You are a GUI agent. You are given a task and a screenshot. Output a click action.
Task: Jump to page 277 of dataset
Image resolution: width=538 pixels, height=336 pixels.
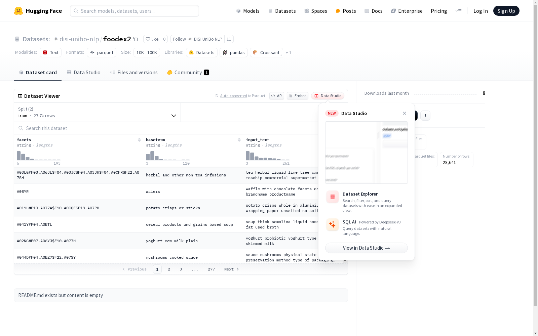(211, 269)
